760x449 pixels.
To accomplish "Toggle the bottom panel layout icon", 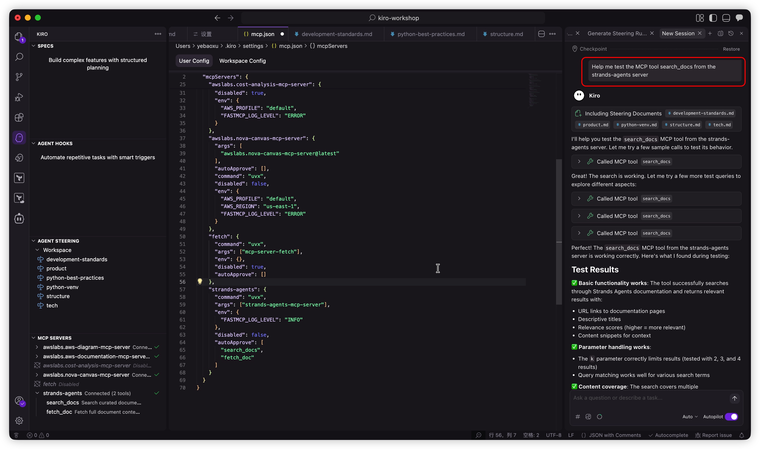I will tap(726, 18).
